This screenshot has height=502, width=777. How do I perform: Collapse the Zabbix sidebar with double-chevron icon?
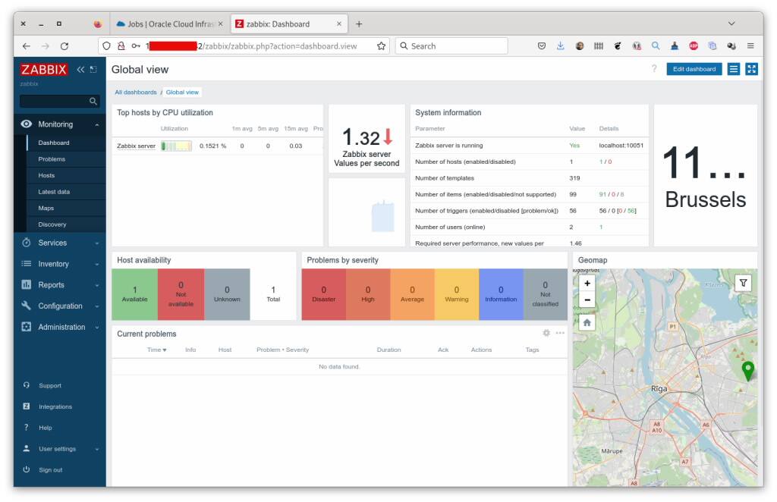click(x=80, y=69)
